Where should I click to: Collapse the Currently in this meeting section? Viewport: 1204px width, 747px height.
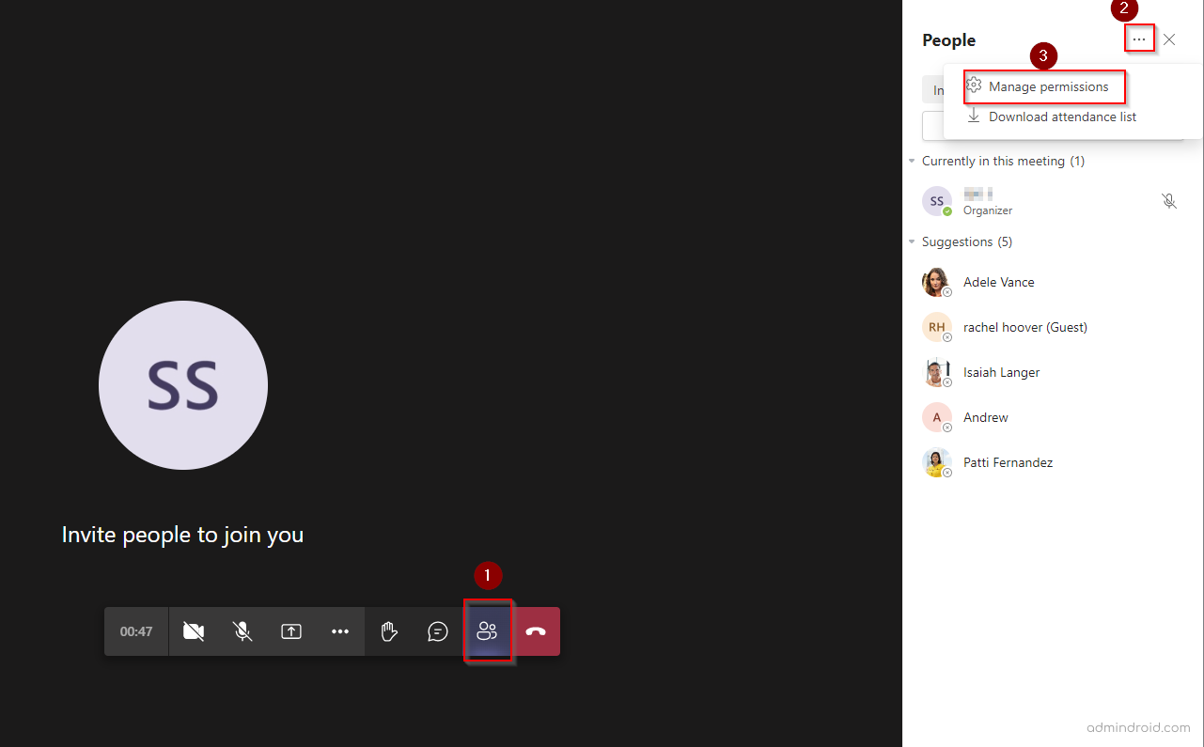point(911,161)
